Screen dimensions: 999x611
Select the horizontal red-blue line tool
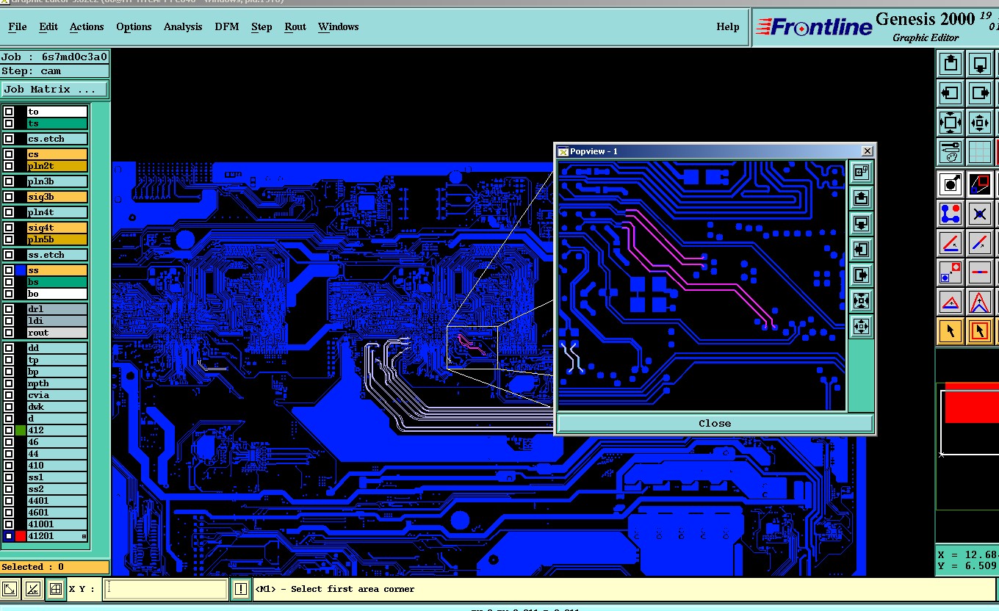click(x=980, y=272)
